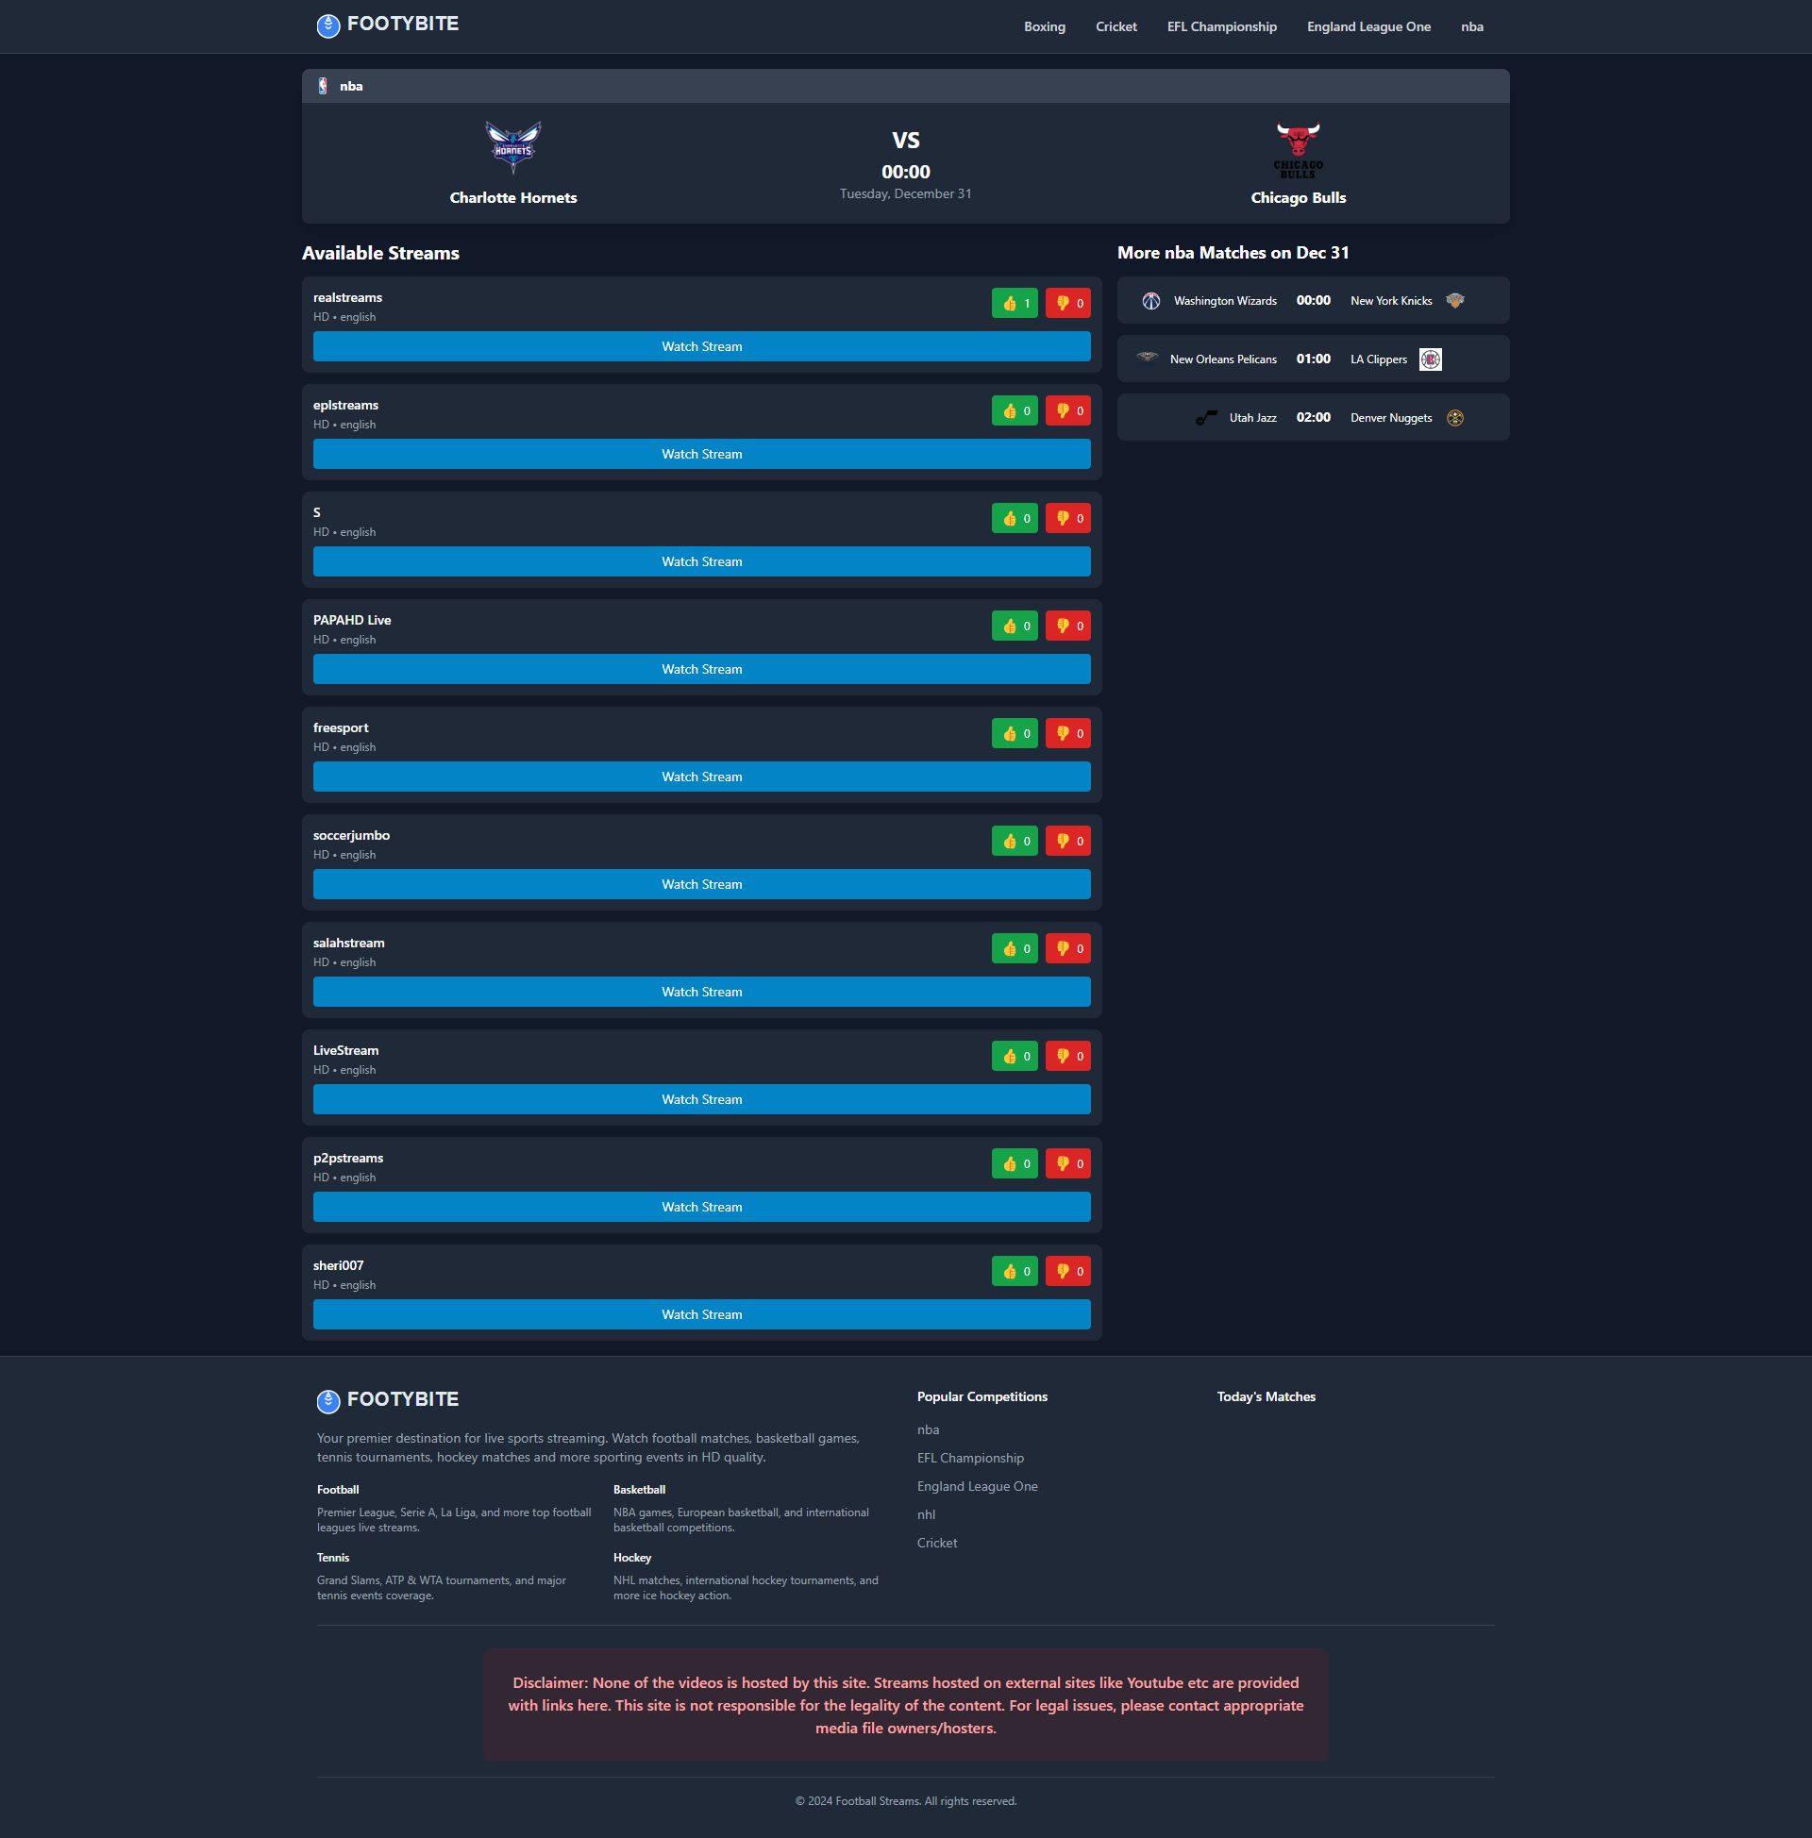Image resolution: width=1812 pixels, height=1838 pixels.
Task: Dislike the PAPAHD Live stream
Action: [x=1067, y=626]
